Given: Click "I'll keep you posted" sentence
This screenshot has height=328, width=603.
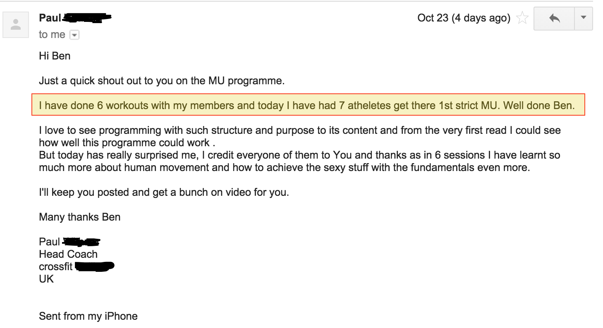Looking at the screenshot, I should coord(164,193).
